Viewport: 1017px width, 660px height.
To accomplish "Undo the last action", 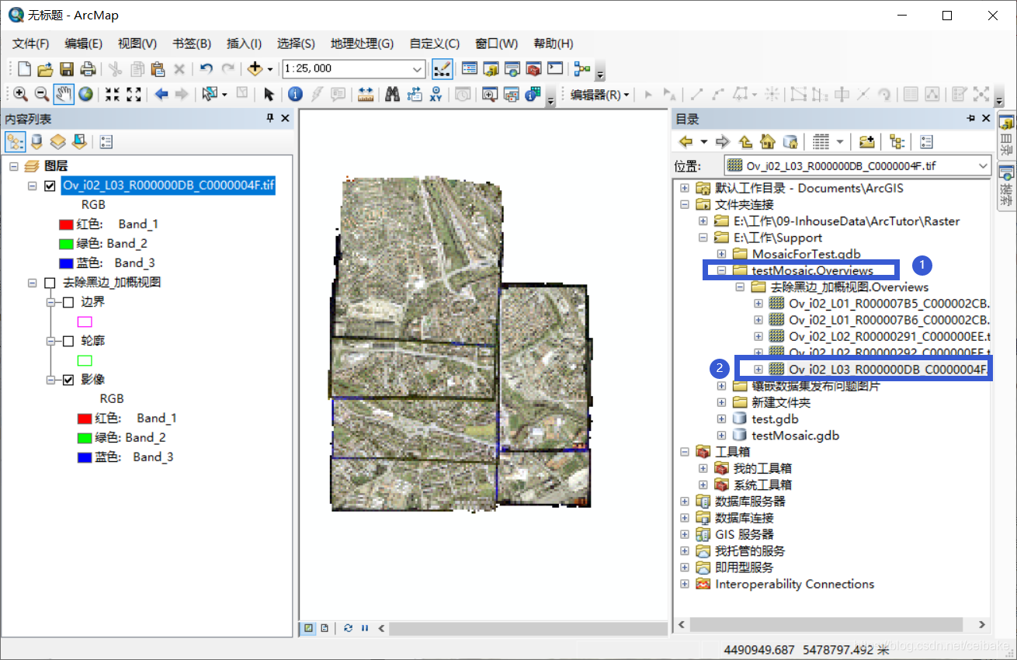I will [x=206, y=69].
